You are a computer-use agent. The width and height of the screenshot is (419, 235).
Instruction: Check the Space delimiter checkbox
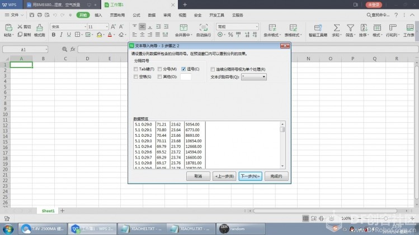(136, 77)
